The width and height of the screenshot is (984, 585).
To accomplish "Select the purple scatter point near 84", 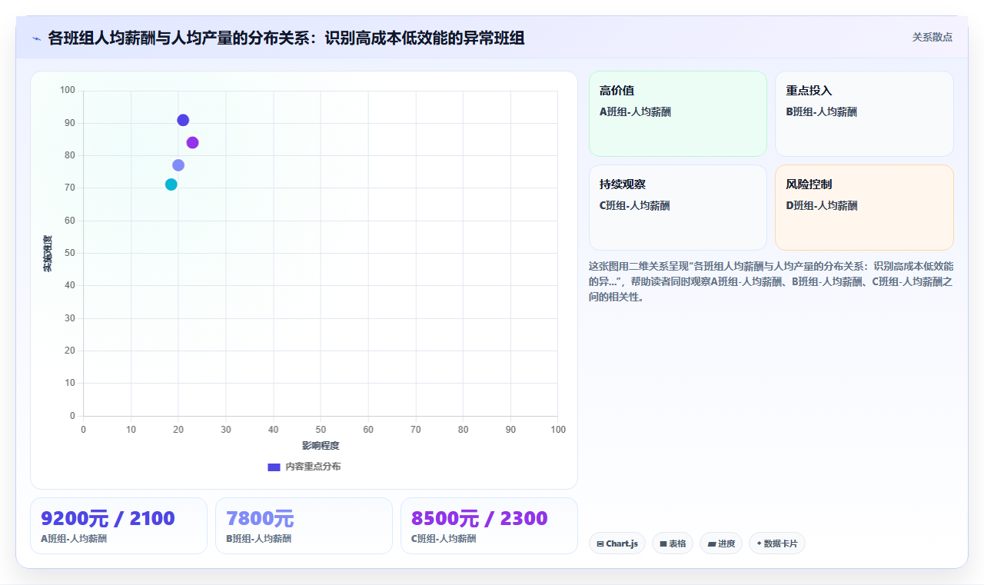I will tap(192, 142).
